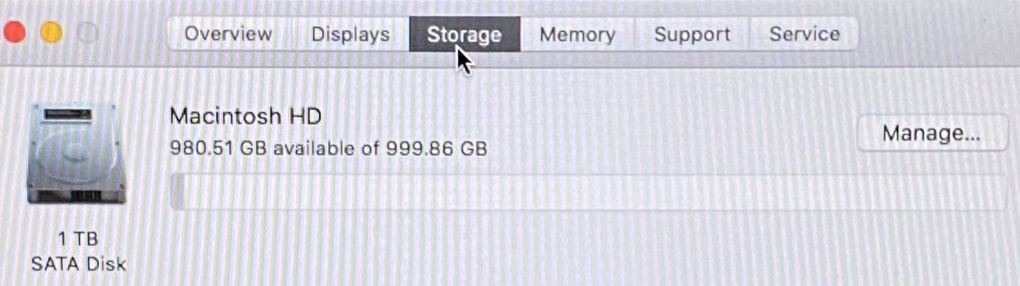Image resolution: width=1020 pixels, height=286 pixels.
Task: Click the Macintosh HD hard disk icon
Action: tap(76, 154)
